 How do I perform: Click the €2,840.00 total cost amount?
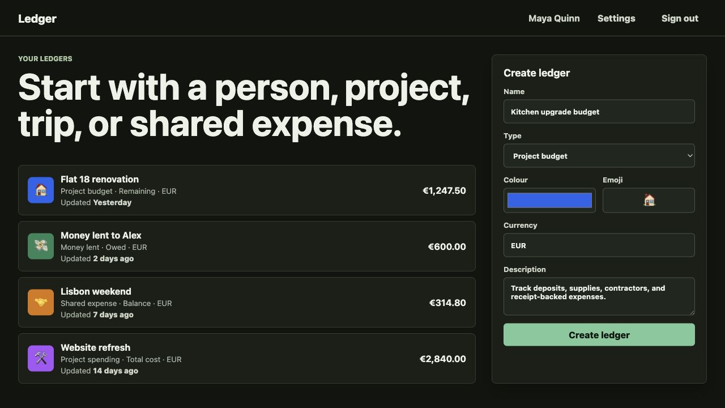click(442, 359)
